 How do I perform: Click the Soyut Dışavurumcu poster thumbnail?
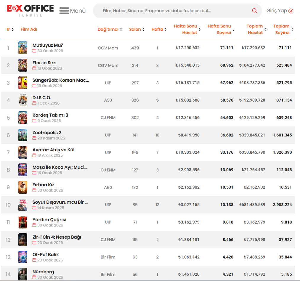click(23, 205)
